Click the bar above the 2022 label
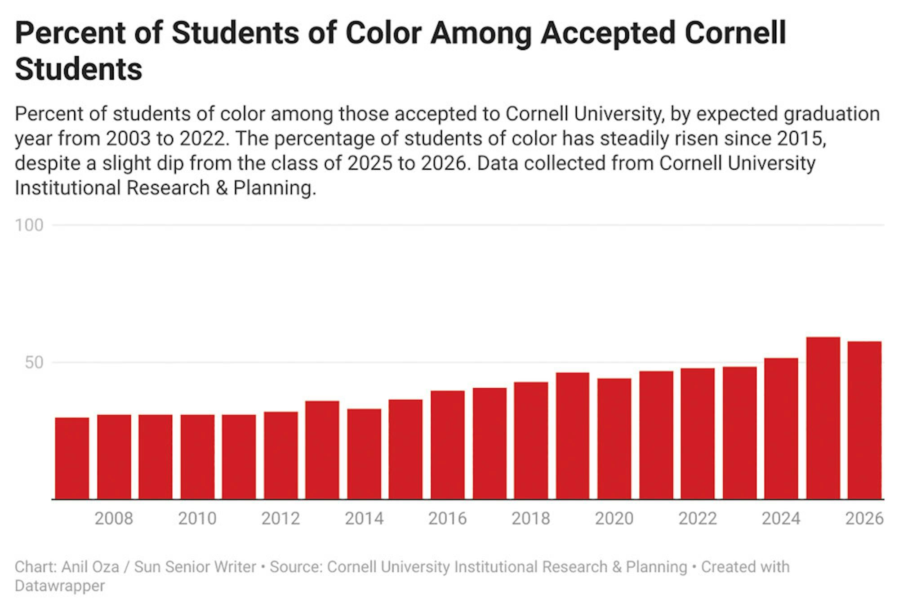Screen dimensions: 899x610 point(697,434)
